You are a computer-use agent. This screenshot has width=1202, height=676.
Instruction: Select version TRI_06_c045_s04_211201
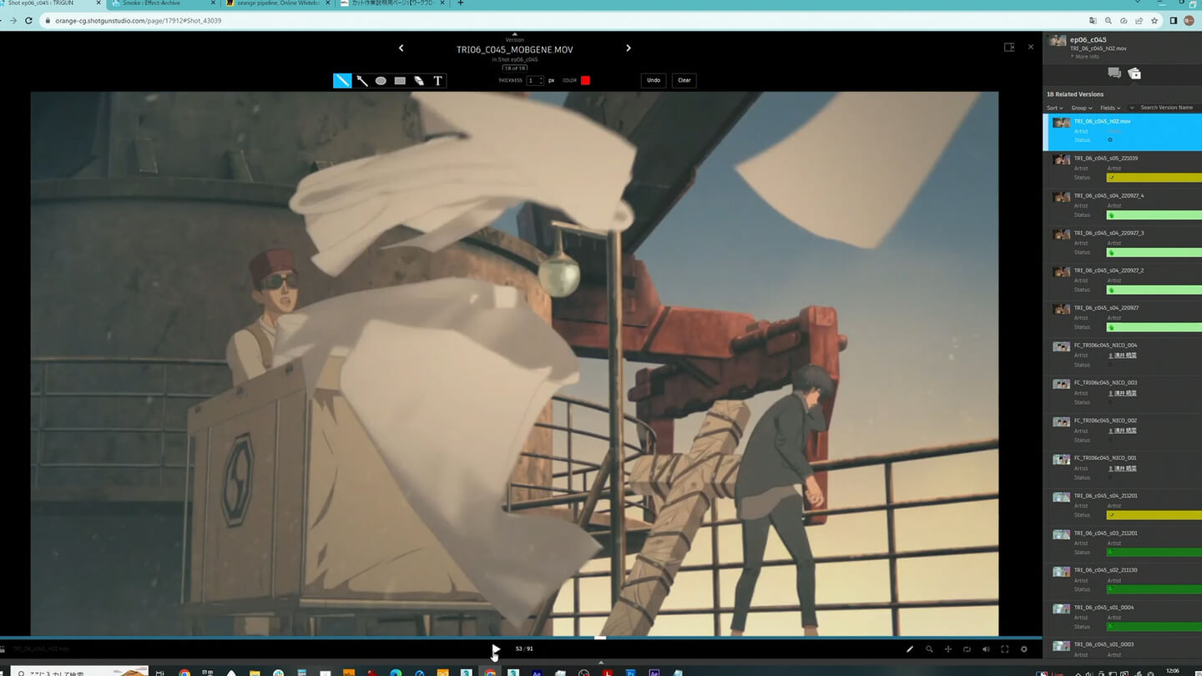tap(1122, 506)
